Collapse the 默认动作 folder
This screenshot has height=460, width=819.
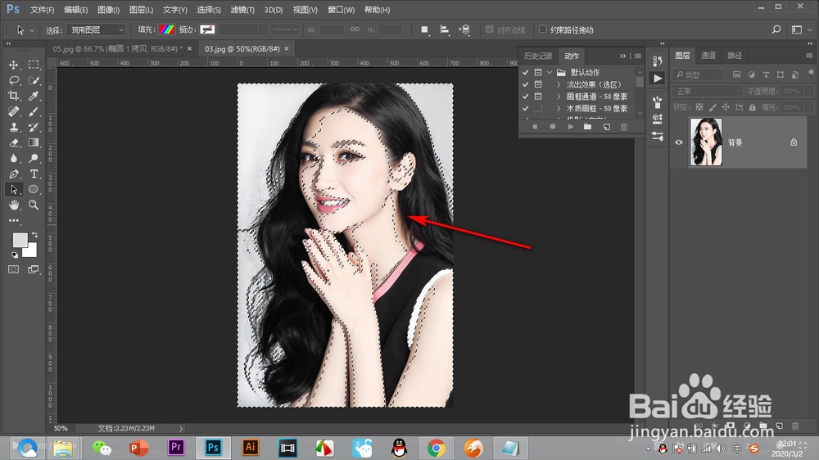pyautogui.click(x=550, y=72)
